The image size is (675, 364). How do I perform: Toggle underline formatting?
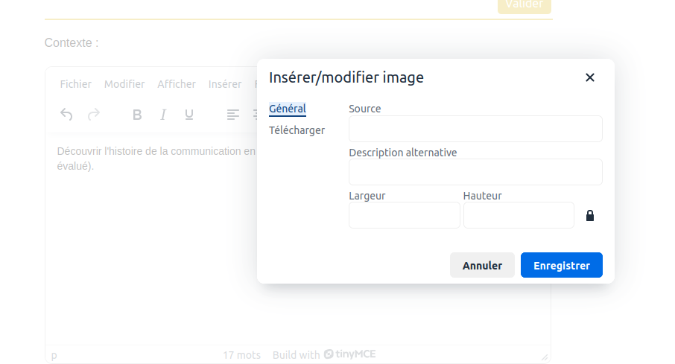(189, 115)
